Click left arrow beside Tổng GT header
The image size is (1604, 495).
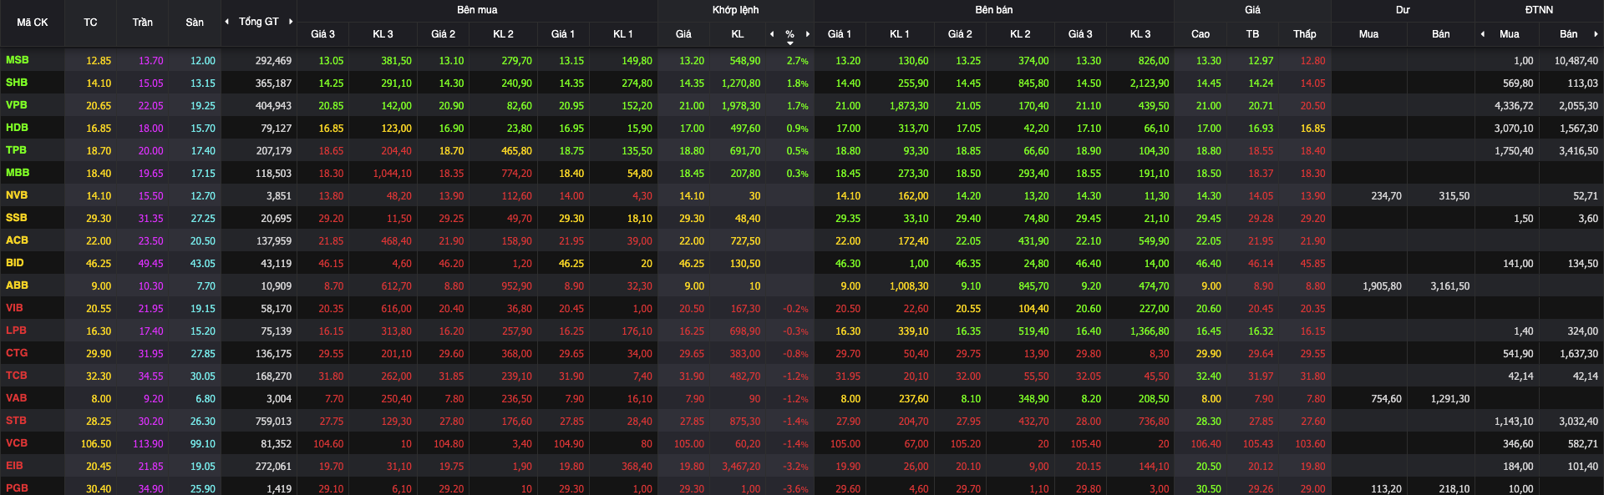point(227,22)
